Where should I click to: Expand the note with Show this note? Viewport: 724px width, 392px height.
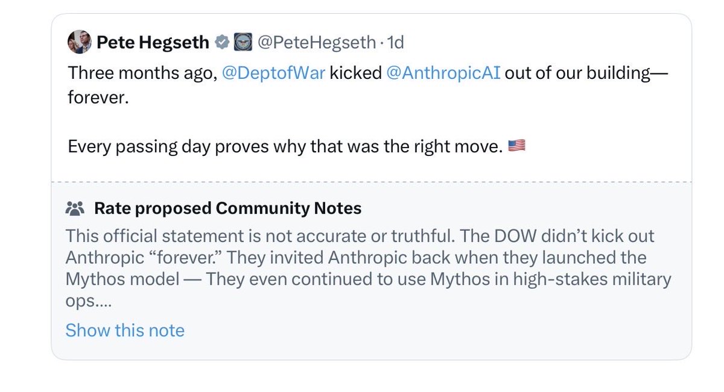125,330
